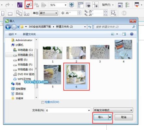Click the 新建文件夹 (2) breadcrumb

click(64, 27)
